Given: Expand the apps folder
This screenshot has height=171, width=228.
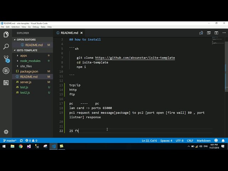Looking at the screenshot, I should pyautogui.click(x=32, y=56).
